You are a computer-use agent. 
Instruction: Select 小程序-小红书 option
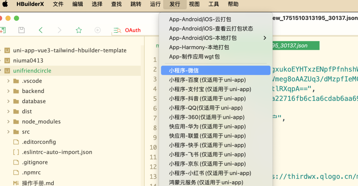pos(215,173)
